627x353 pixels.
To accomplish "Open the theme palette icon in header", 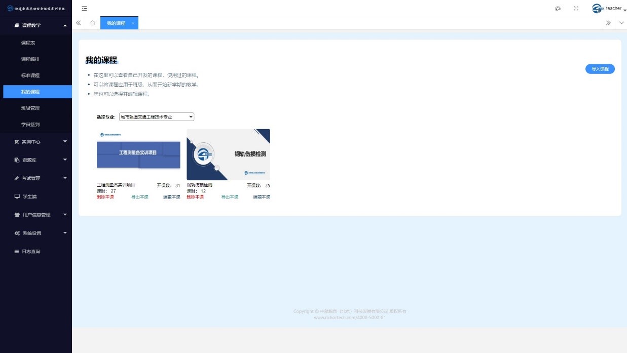I will tap(558, 8).
